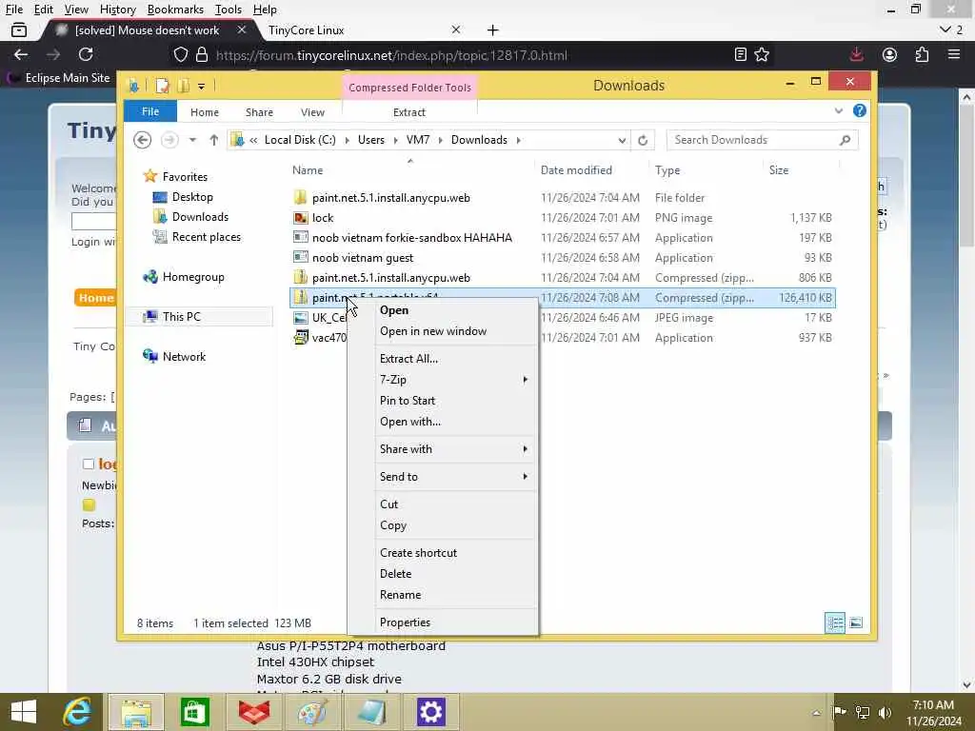
Task: Expand the Explorer ribbon chevron
Action: pos(838,110)
